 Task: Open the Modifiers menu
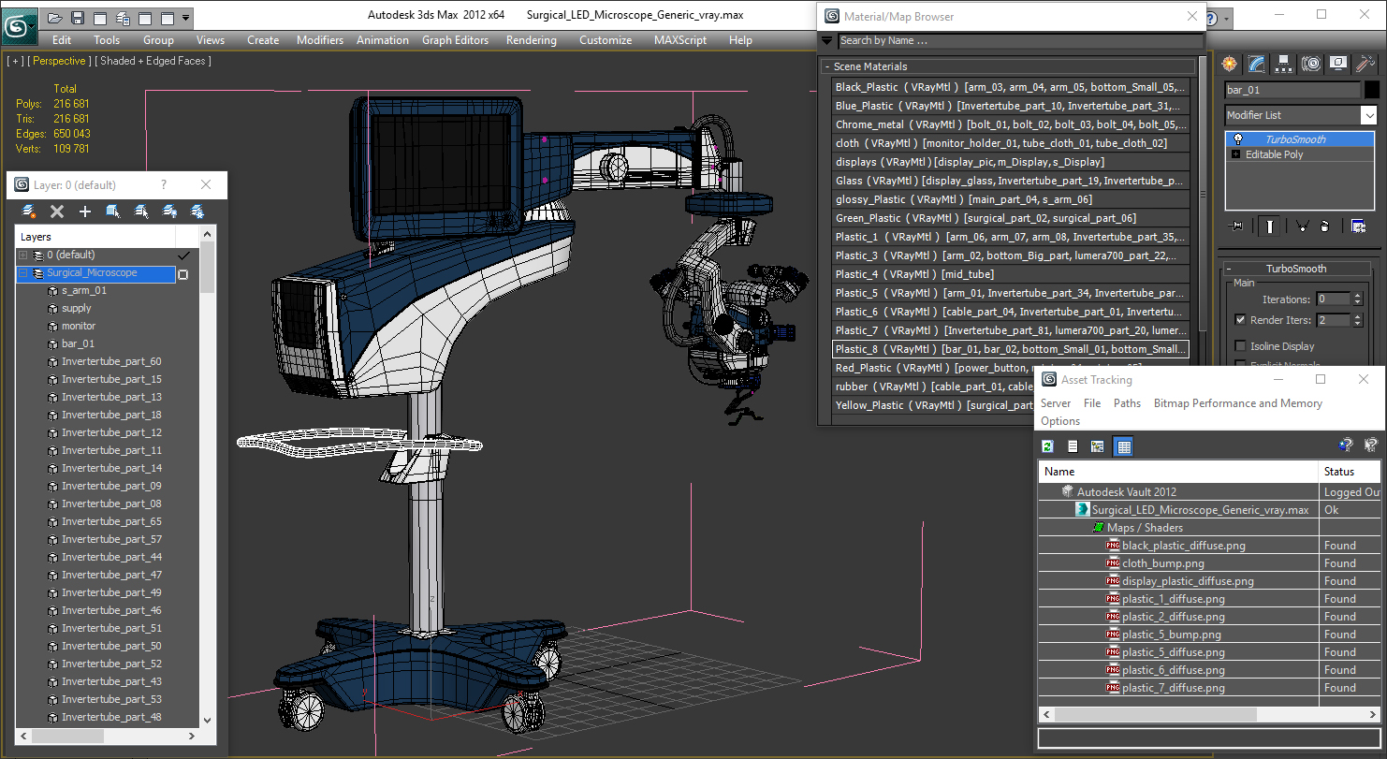320,40
